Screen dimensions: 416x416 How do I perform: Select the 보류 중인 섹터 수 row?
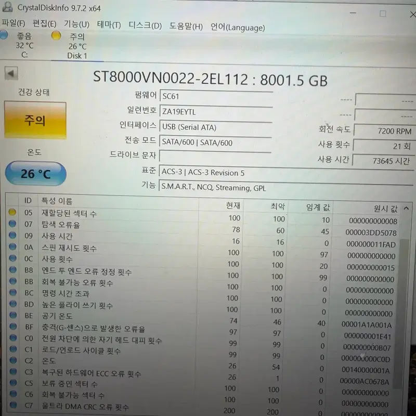click(x=70, y=384)
